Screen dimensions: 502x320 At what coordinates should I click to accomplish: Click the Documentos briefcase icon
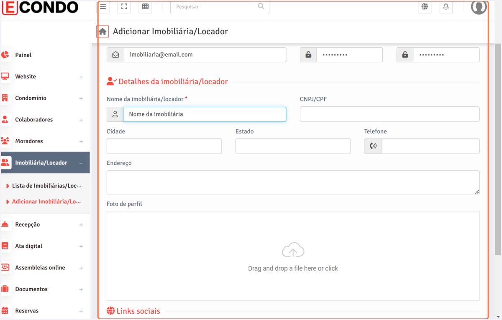[5, 289]
